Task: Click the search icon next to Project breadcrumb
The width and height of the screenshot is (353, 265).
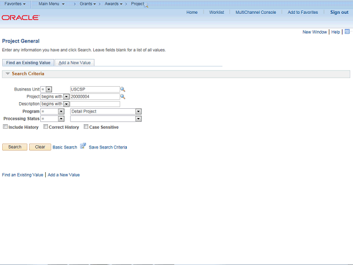Action: pyautogui.click(x=146, y=6)
